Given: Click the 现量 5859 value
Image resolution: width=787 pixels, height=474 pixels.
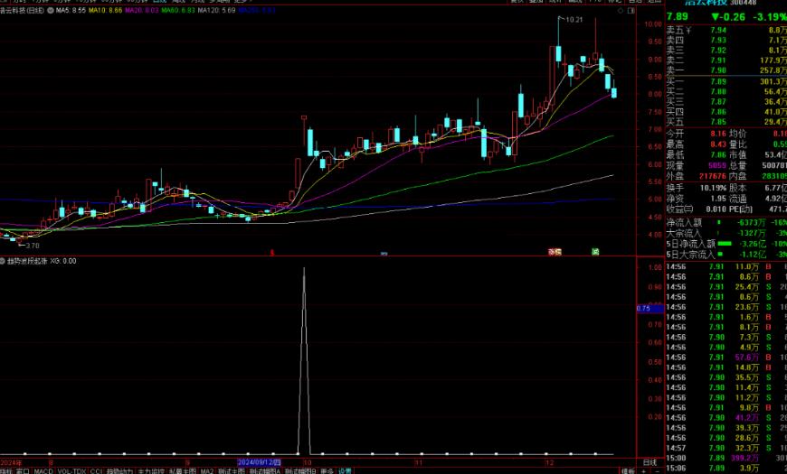Looking at the screenshot, I should click(x=717, y=165).
